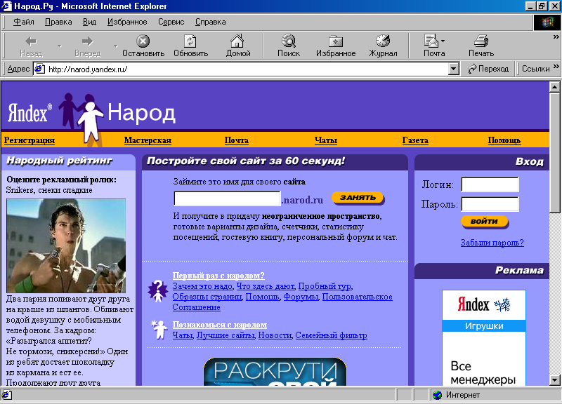Open the Пробный тур link
The width and height of the screenshot is (562, 404).
tap(325, 286)
